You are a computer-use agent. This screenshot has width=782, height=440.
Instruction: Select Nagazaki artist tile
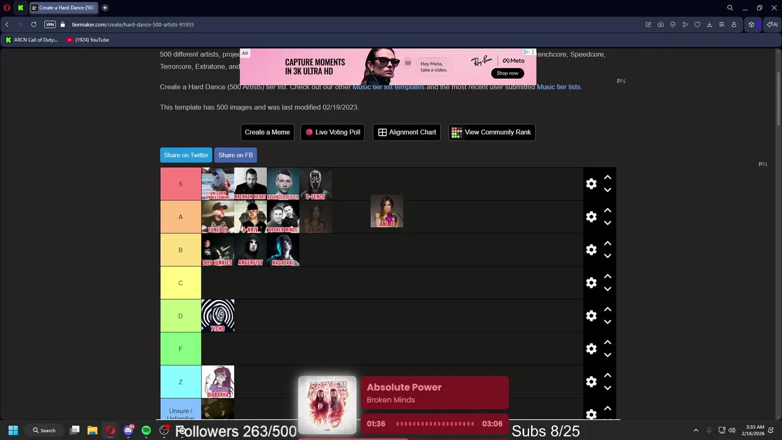coord(283,250)
